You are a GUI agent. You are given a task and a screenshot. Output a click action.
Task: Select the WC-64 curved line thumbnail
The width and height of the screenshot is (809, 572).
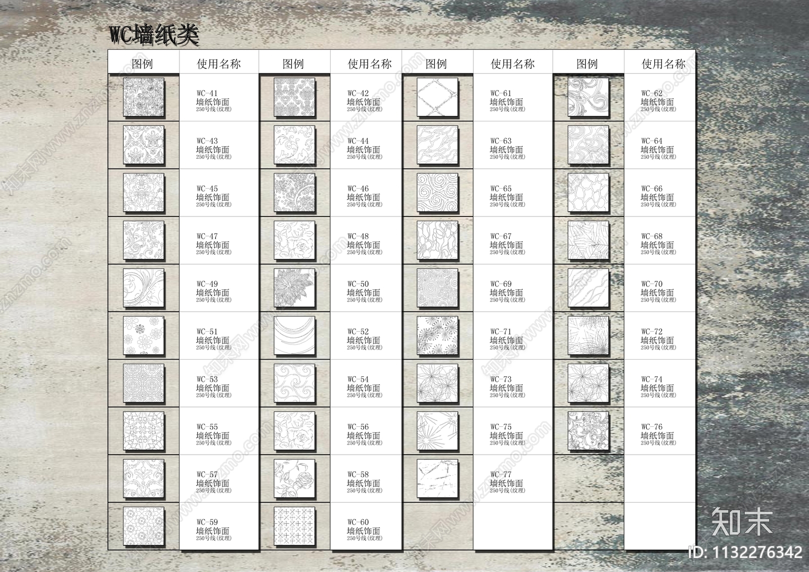click(x=588, y=145)
